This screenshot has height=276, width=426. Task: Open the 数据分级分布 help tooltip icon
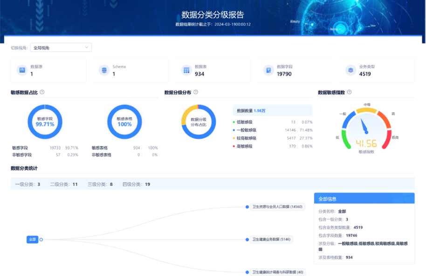click(x=197, y=92)
